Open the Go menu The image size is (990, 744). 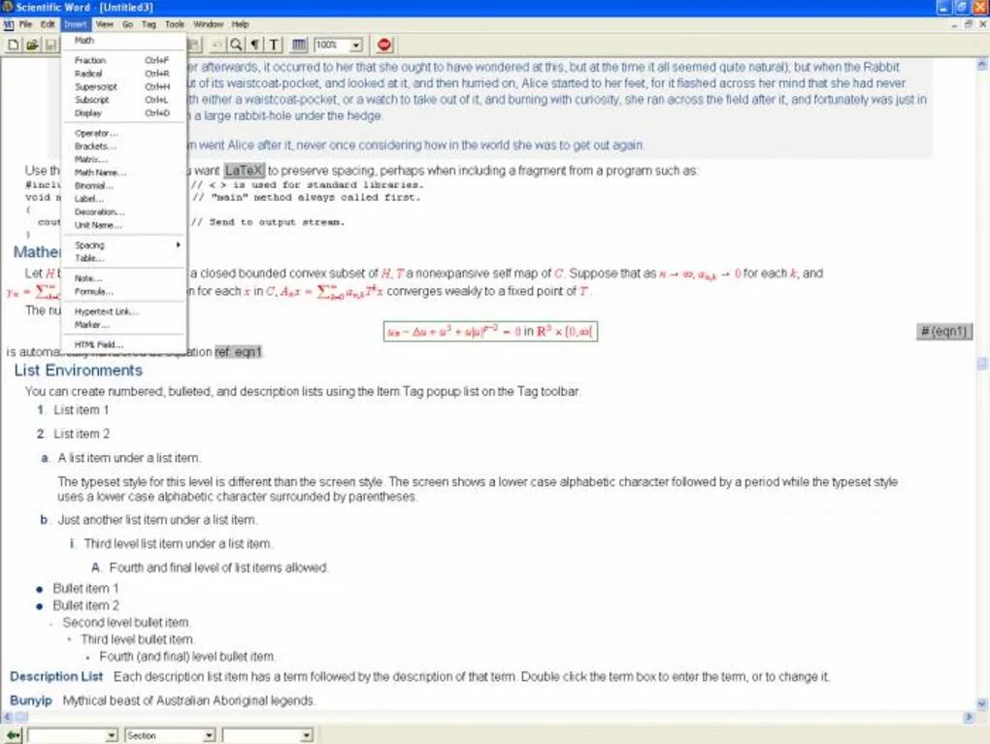(127, 24)
